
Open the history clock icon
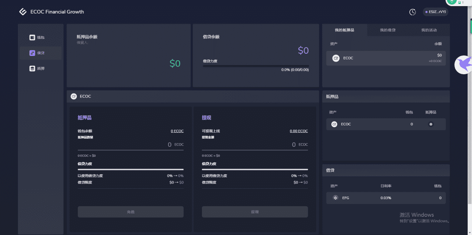(x=413, y=12)
